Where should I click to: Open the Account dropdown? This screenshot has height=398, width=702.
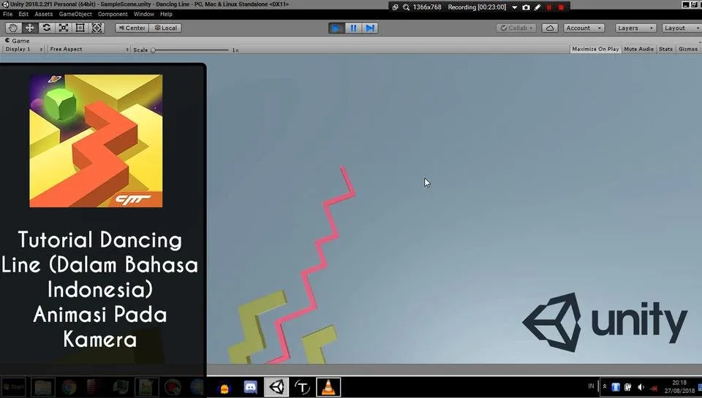[x=584, y=28]
